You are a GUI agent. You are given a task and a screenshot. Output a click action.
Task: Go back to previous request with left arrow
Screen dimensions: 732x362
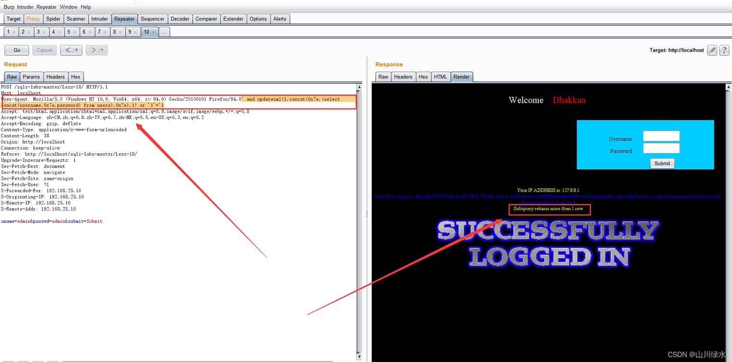tap(68, 50)
